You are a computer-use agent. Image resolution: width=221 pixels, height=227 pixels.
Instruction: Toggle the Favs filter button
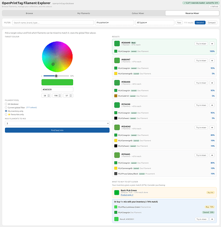pyautogui.click(x=179, y=23)
